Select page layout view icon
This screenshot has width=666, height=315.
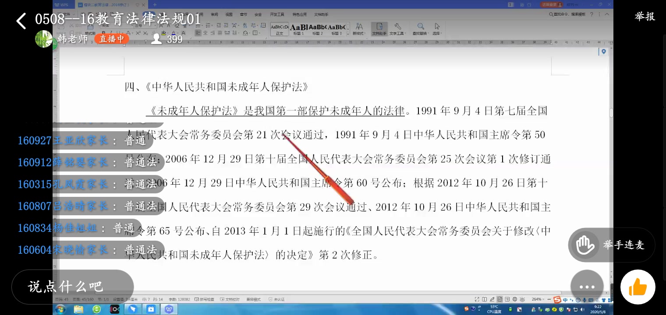tap(499, 299)
